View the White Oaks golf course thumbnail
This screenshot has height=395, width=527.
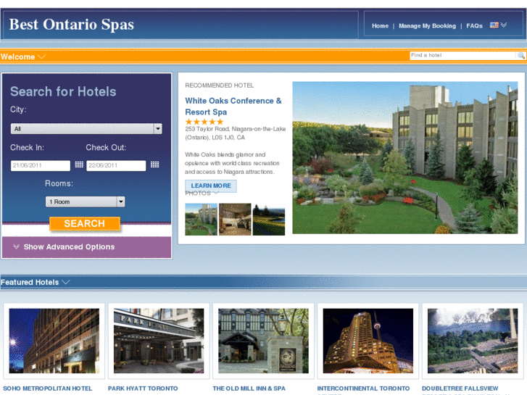268,219
